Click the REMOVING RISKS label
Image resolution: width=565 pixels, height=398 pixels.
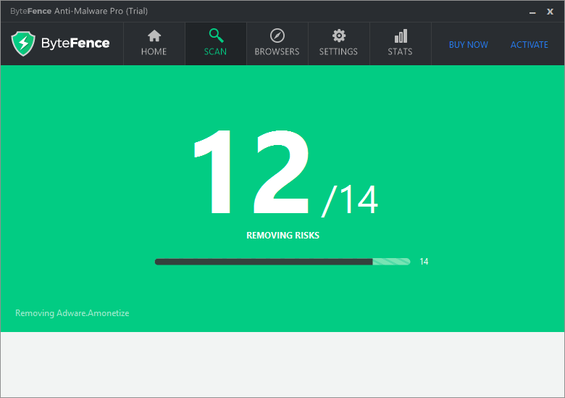coord(282,236)
